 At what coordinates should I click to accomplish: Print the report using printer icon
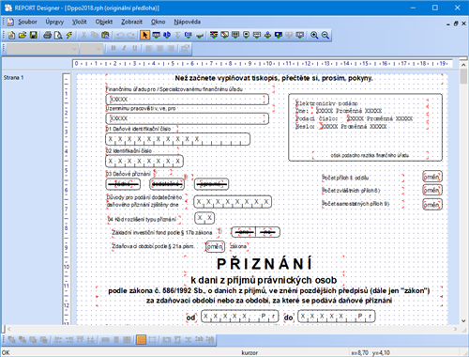coord(47,35)
